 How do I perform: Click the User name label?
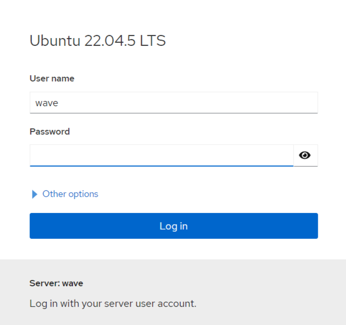click(52, 78)
